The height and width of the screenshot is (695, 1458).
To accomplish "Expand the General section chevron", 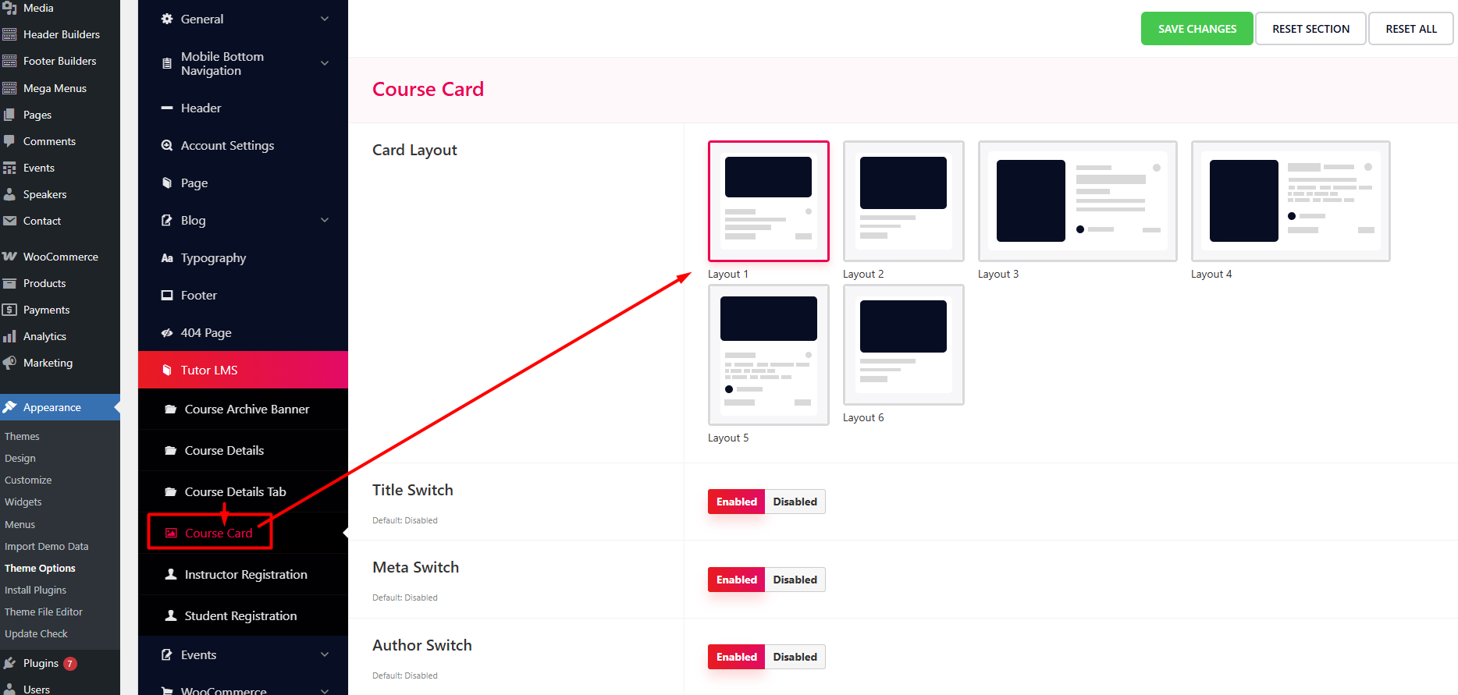I will 325,19.
